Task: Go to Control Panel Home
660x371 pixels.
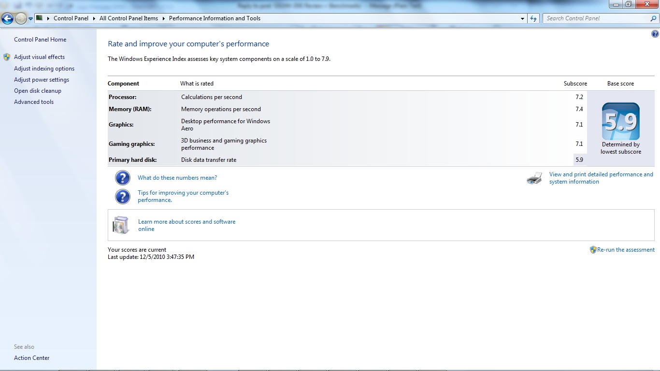Action: tap(40, 40)
